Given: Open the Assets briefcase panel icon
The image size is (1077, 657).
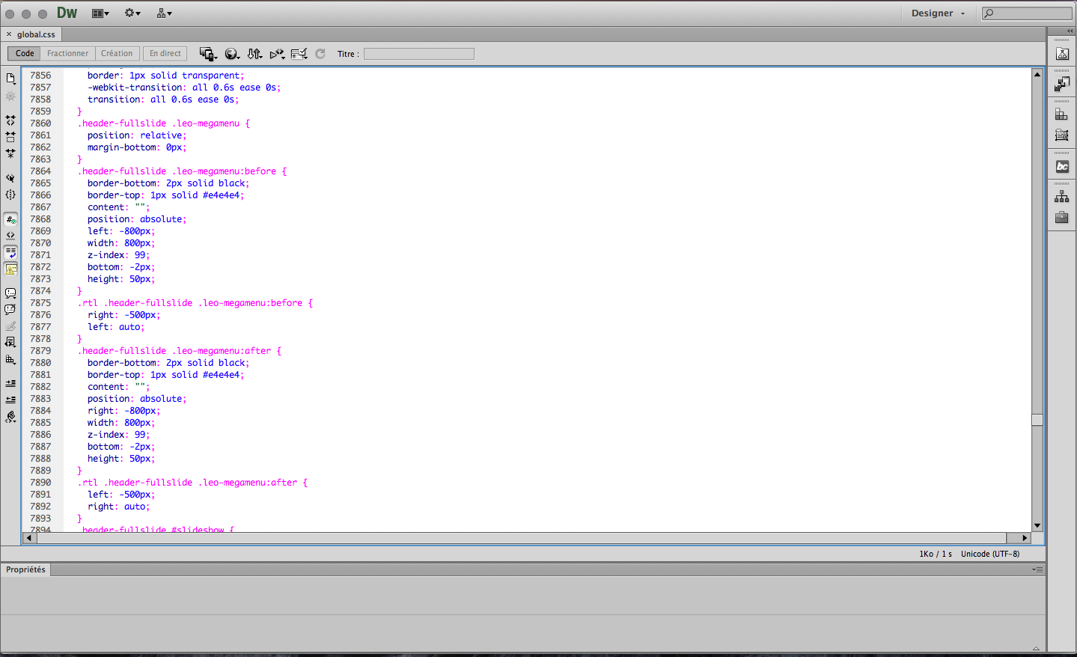Looking at the screenshot, I should [x=1062, y=218].
